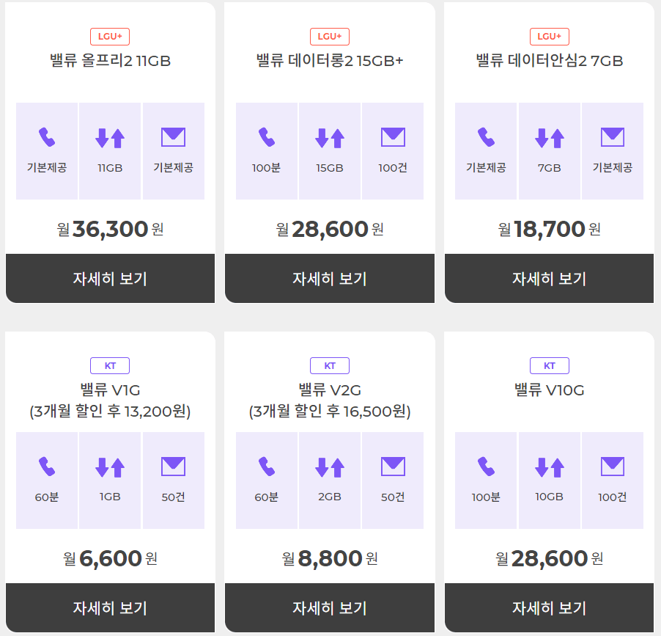Open details for the 밸류 데이터안심2 7GB plan
Screen dimensions: 661x636
click(x=549, y=279)
